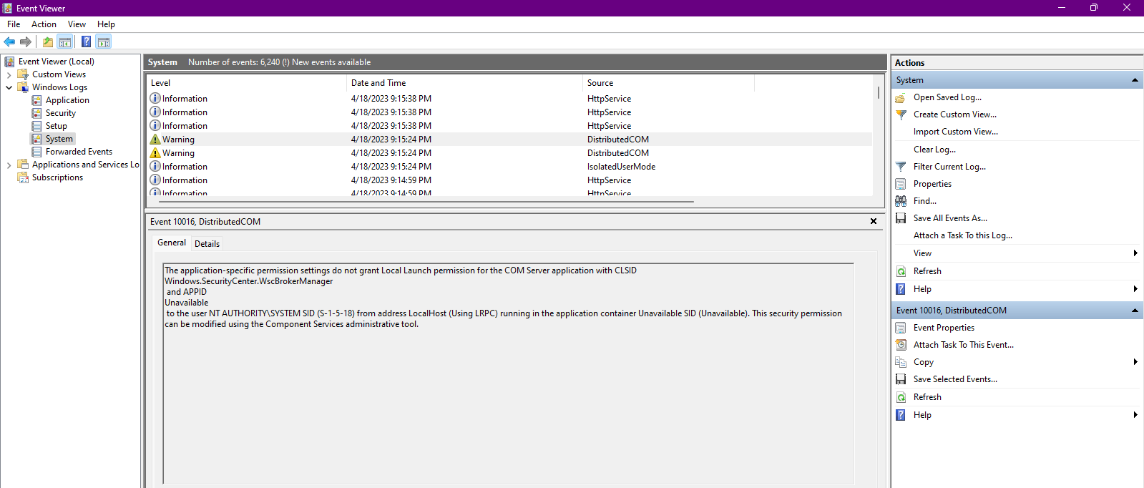The height and width of the screenshot is (488, 1144).
Task: Open the File menu
Action: tap(14, 24)
